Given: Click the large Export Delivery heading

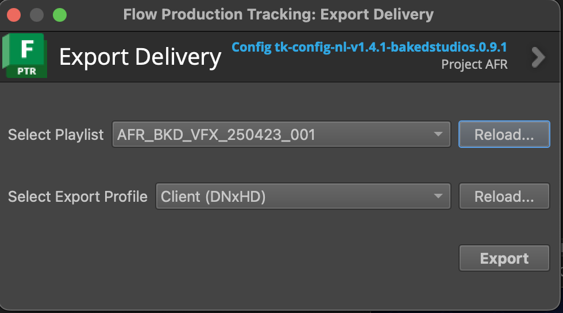Looking at the screenshot, I should (x=140, y=57).
